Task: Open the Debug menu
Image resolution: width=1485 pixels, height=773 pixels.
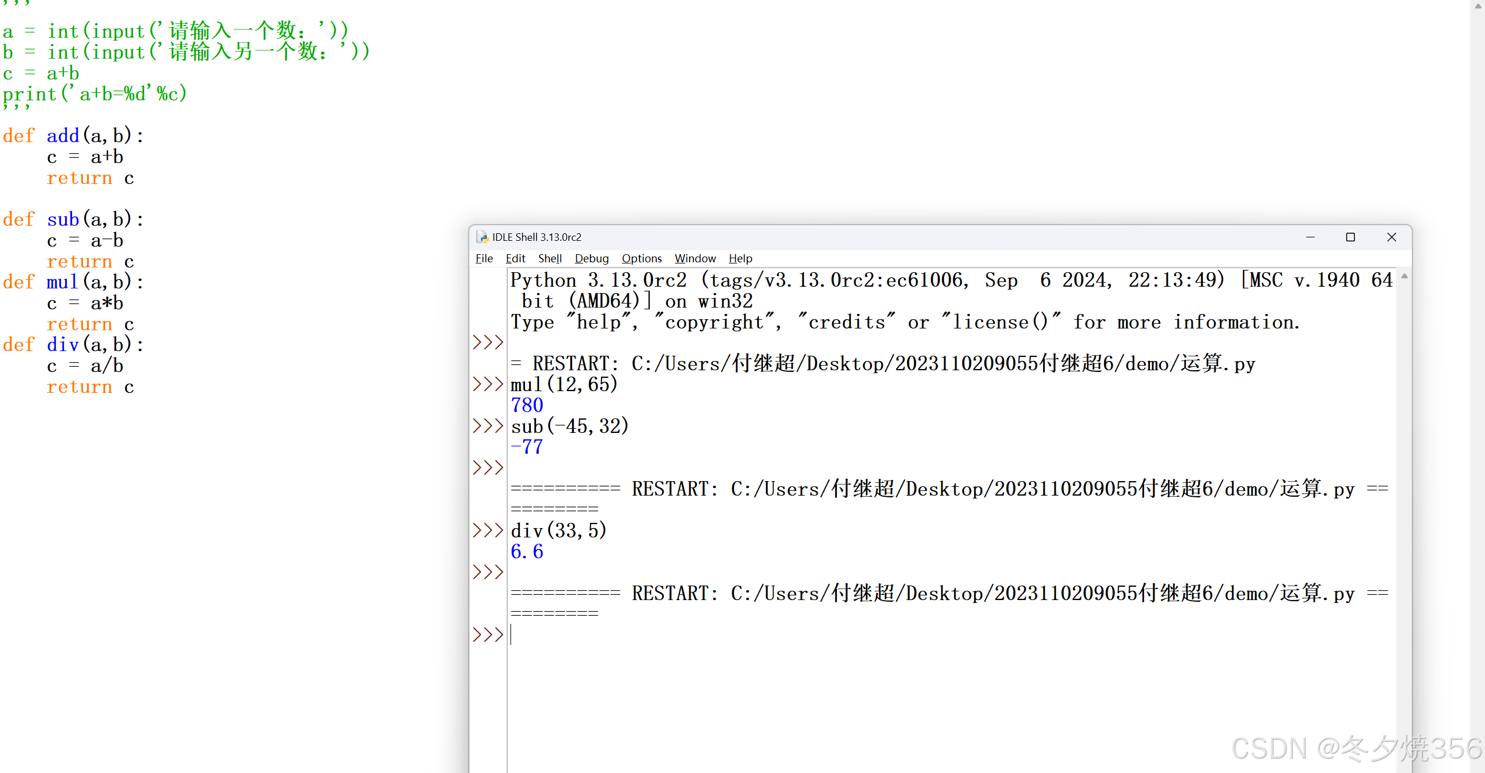Action: 591,258
